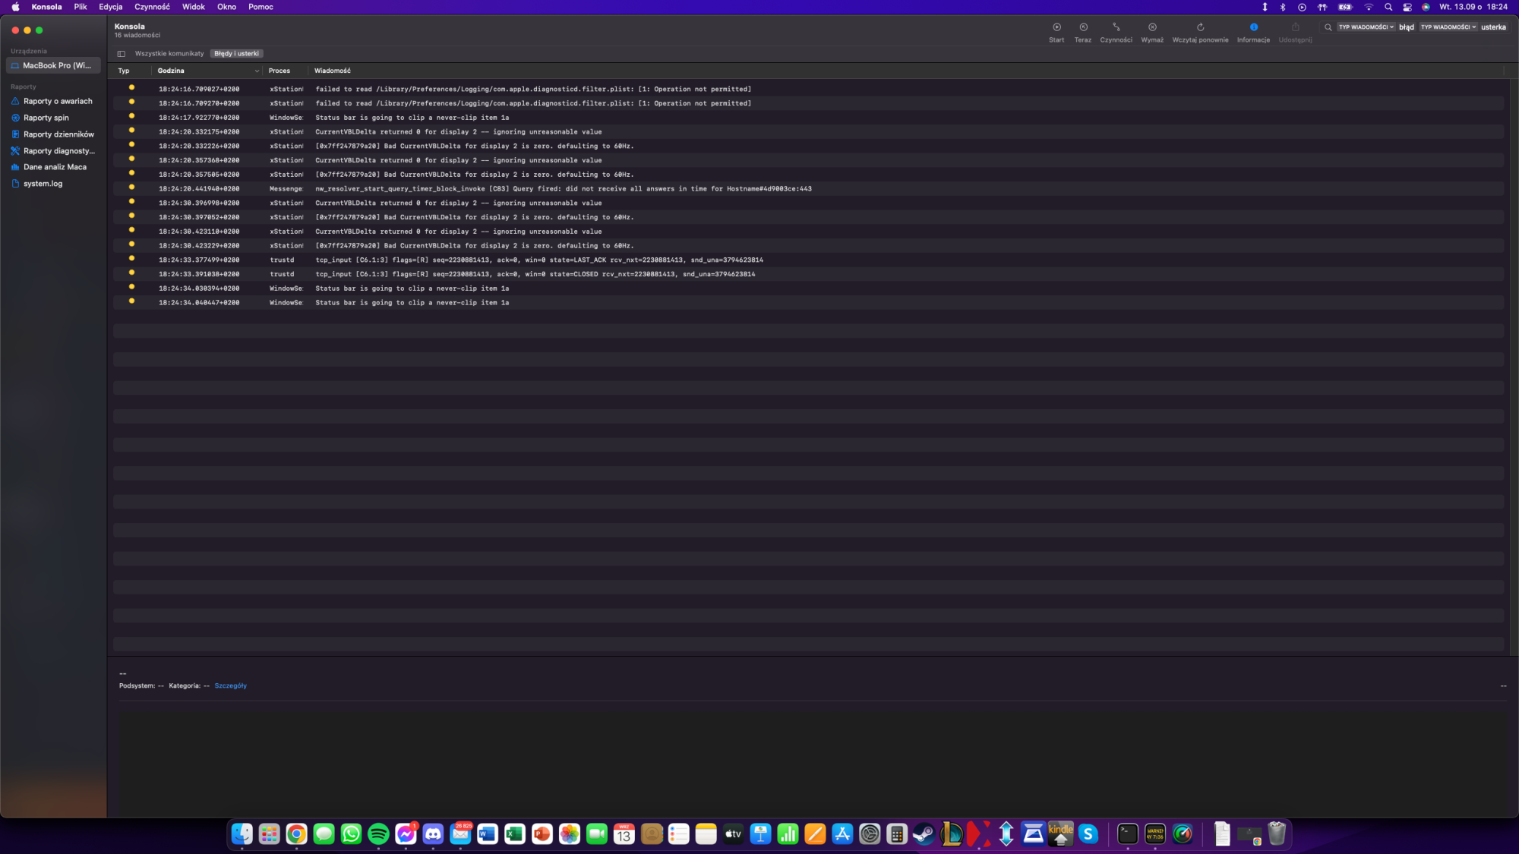Open the Czynność menu in the menu bar

(152, 7)
